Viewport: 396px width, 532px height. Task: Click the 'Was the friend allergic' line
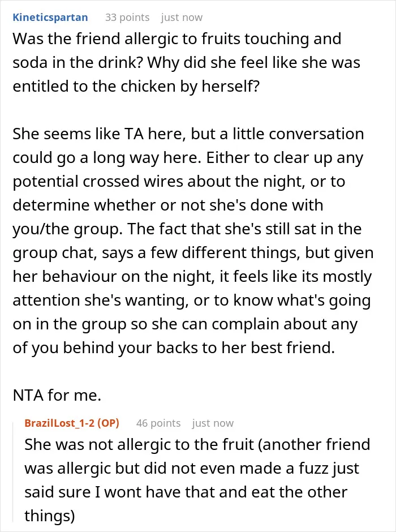[x=177, y=38]
